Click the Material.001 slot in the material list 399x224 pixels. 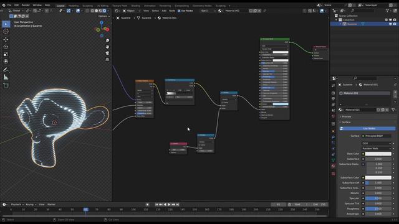click(x=364, y=93)
